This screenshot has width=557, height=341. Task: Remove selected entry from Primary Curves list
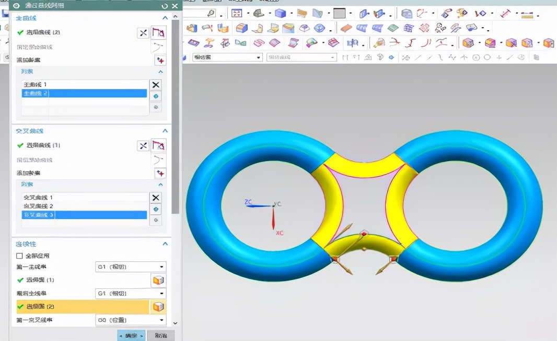[155, 84]
